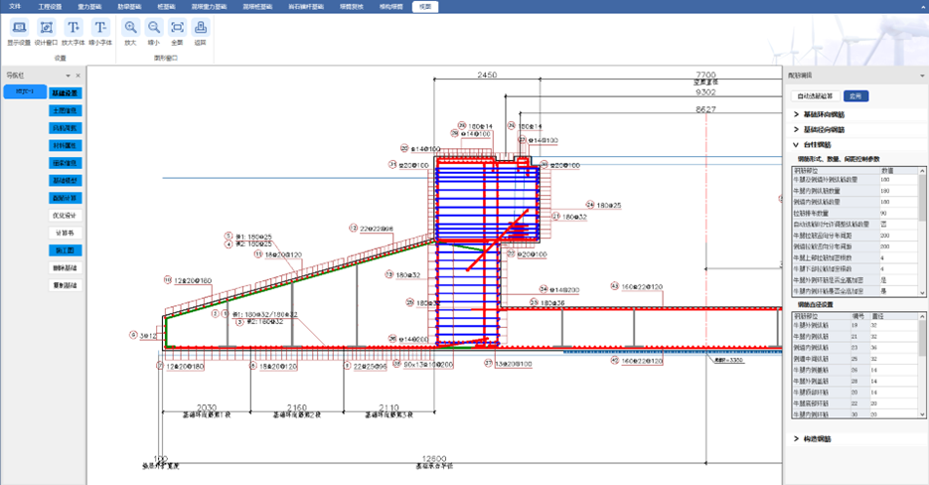
Task: Click the 自动选筋验算 button
Action: [x=816, y=96]
